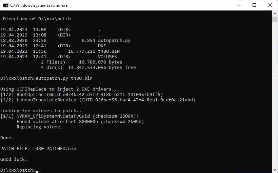Viewport: 278px width, 173px height.
Task: Click the "Good luck." message
Action: click(14, 159)
